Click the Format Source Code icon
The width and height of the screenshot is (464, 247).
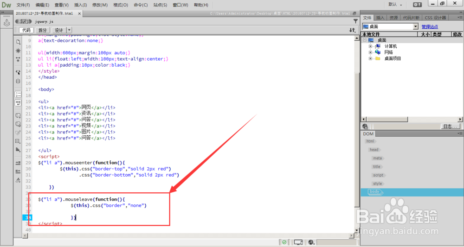[x=18, y=180]
